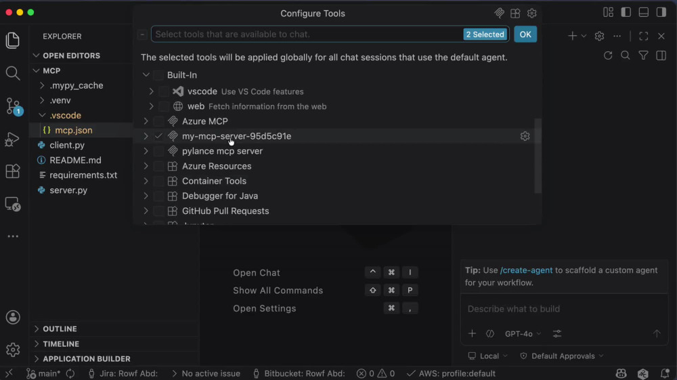Customize layout icon in title bar
The image size is (677, 380).
point(608,12)
